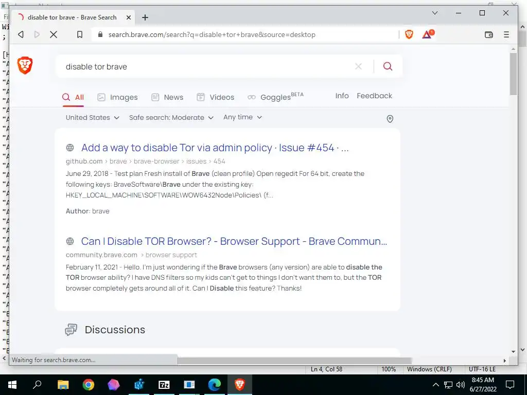Click the Discussions heading
527x395 pixels.
(115, 330)
